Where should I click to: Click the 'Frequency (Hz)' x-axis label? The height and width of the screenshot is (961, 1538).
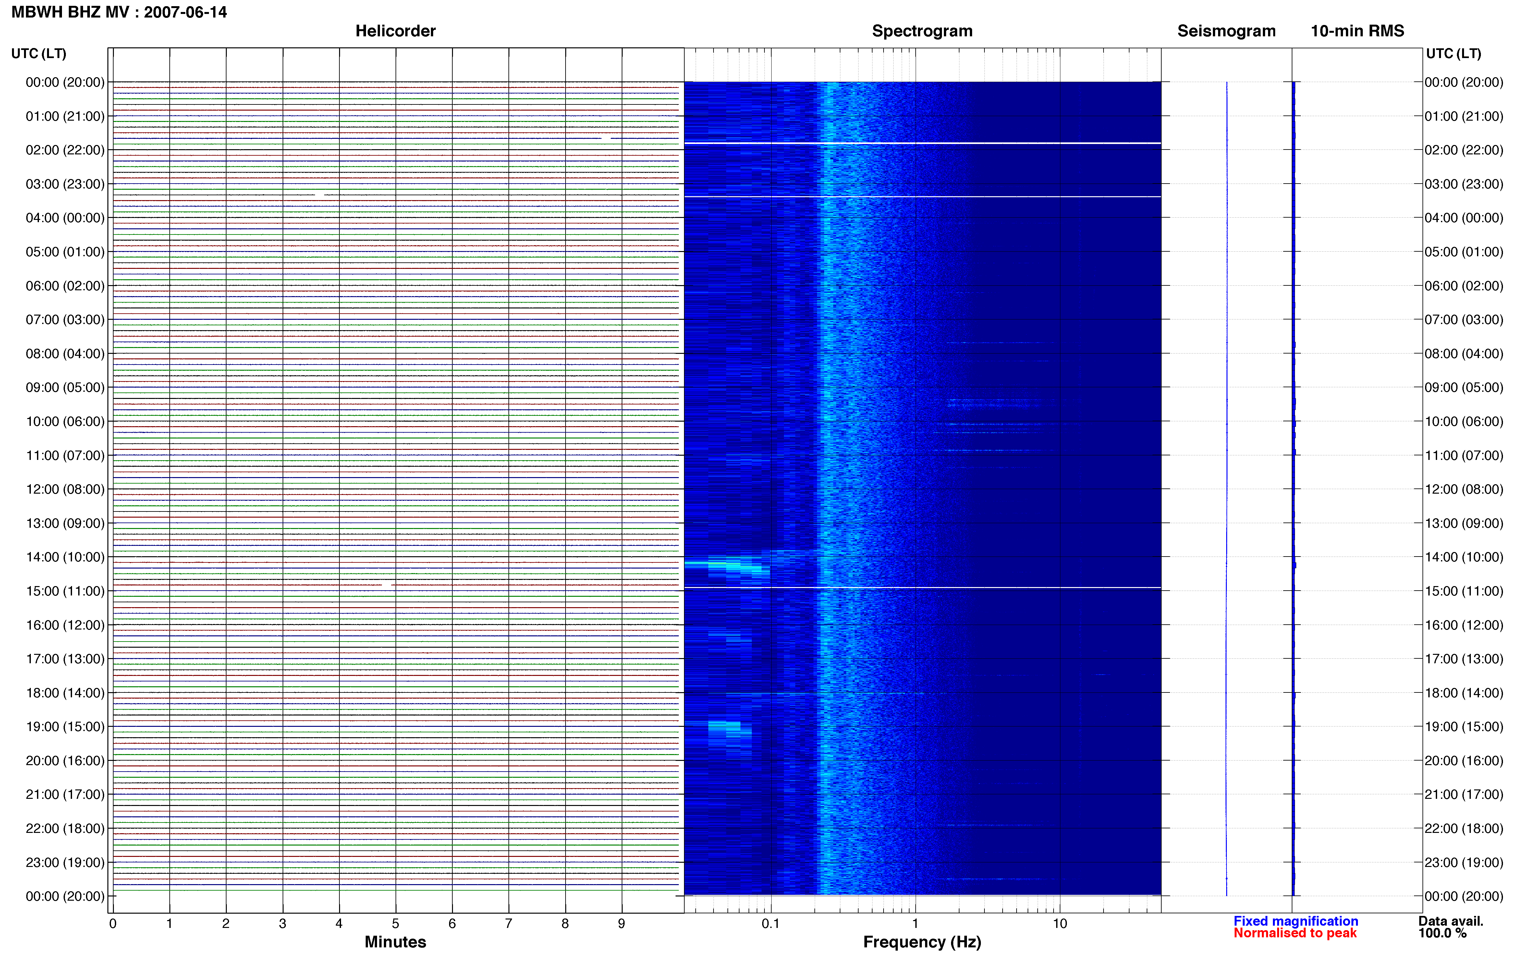tap(922, 942)
